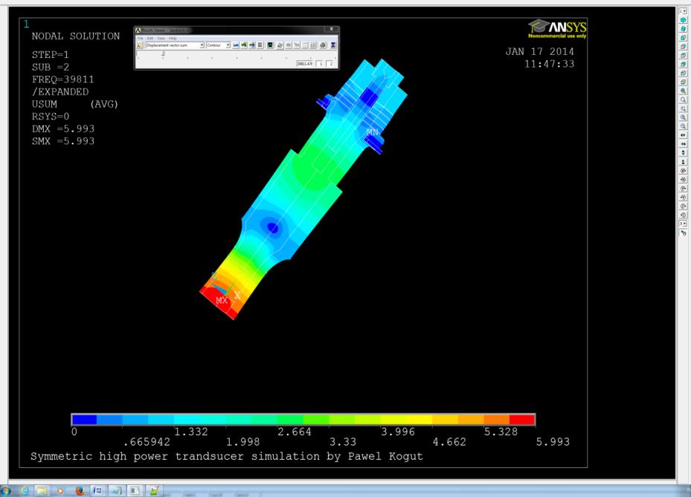Click the load step field showing 1
Viewport: 691px width, 497px height.
(321, 64)
